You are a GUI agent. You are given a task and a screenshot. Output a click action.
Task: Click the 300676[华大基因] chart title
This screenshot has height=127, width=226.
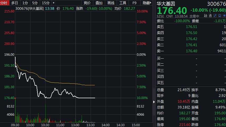(30, 8)
